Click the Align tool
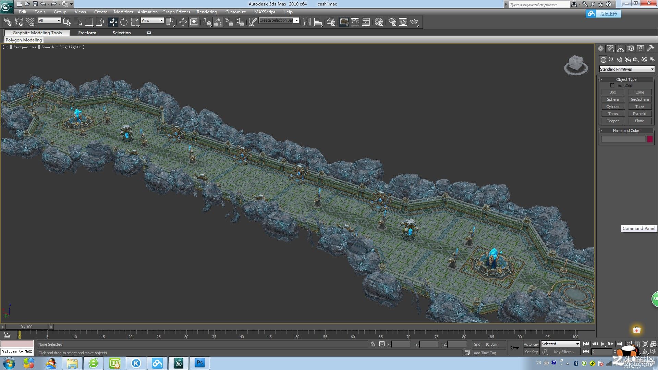658x370 pixels. click(x=318, y=22)
